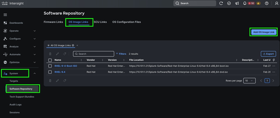Viewport: 280px width, 118px height.
Task: Click the Operate sidebar icon
Action: tap(5, 31)
